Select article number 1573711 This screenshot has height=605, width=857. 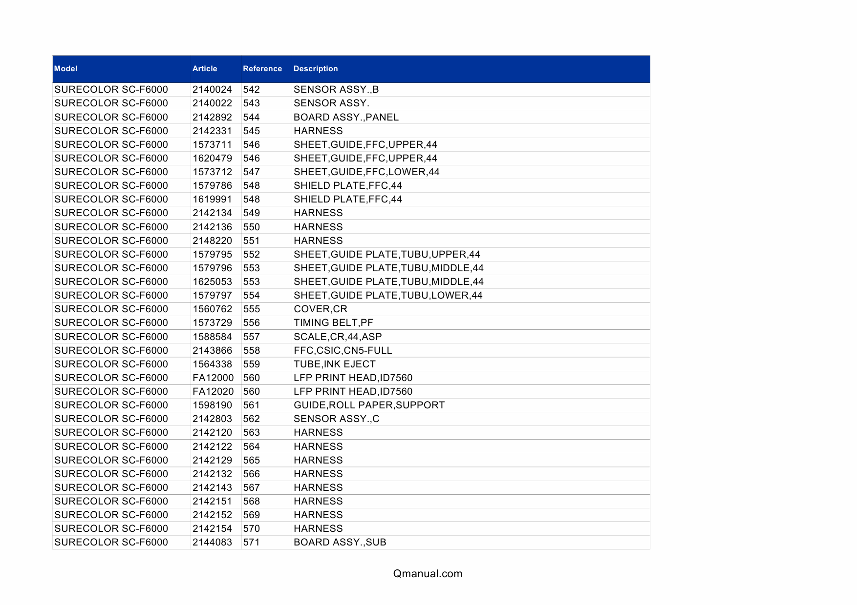(212, 144)
